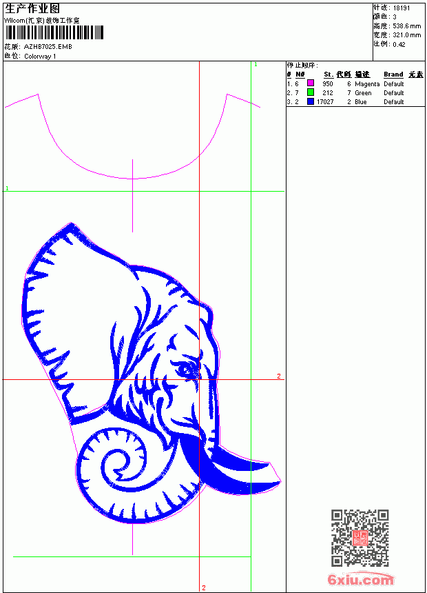Click the barcode under the Wilcom studio name
The width and height of the screenshot is (427, 593).
click(x=54, y=32)
